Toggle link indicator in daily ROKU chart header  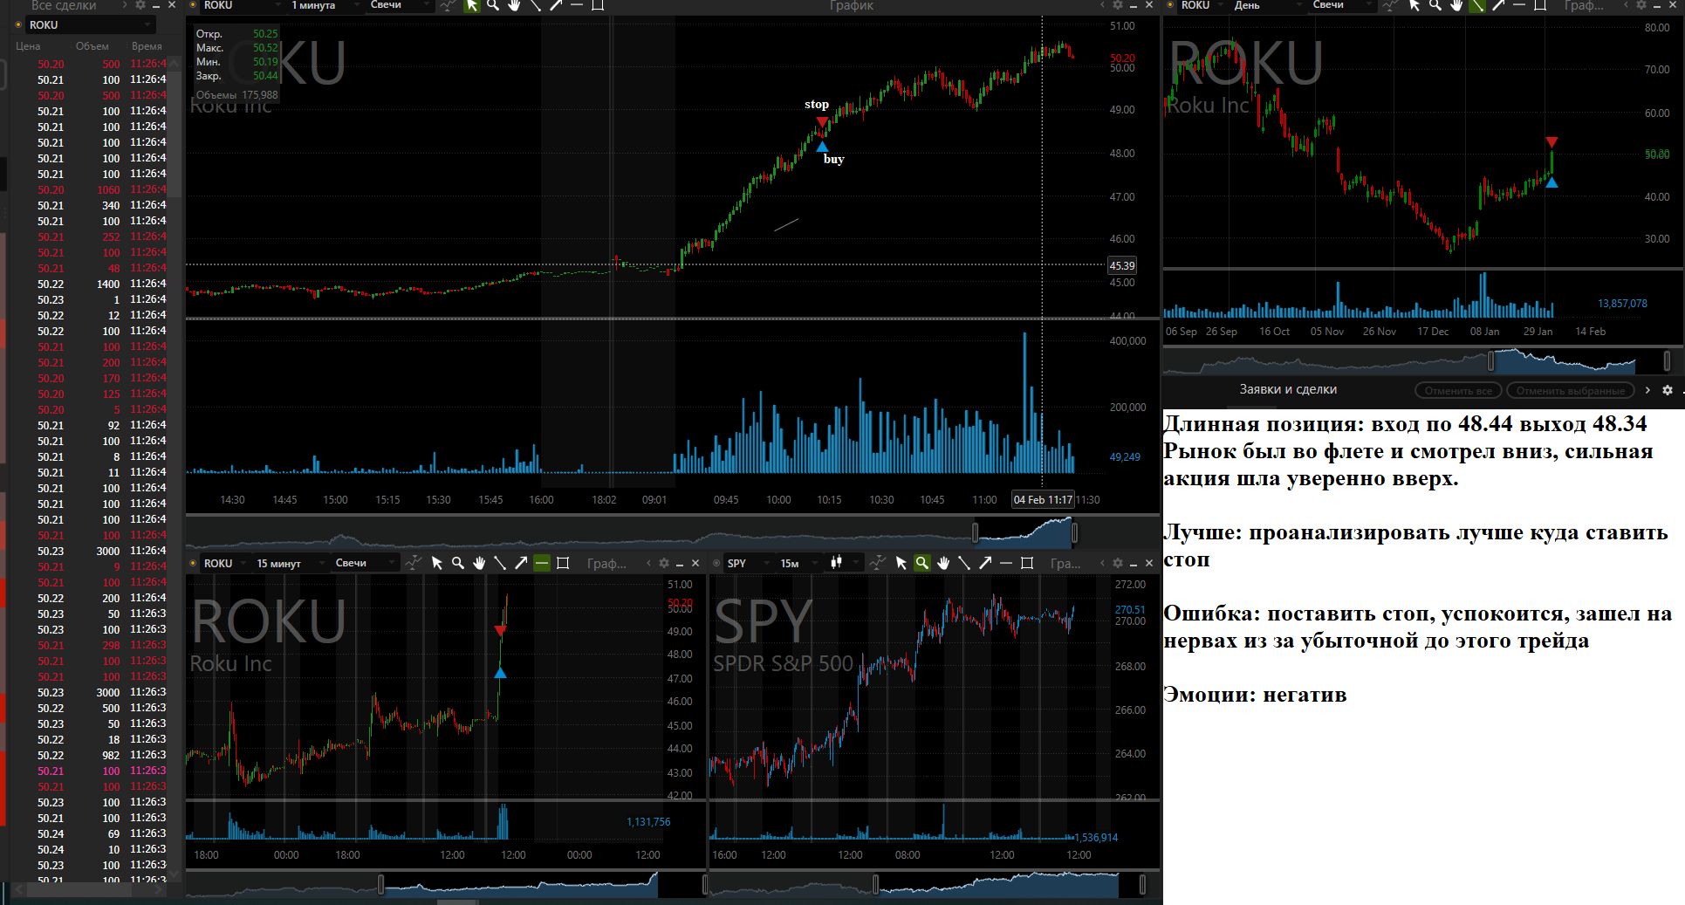click(x=1170, y=5)
